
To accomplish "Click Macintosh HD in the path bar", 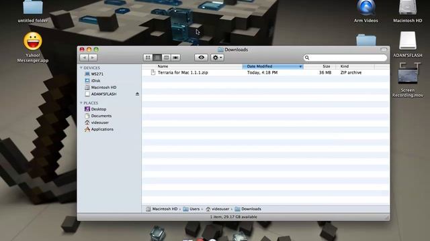I will pos(162,209).
